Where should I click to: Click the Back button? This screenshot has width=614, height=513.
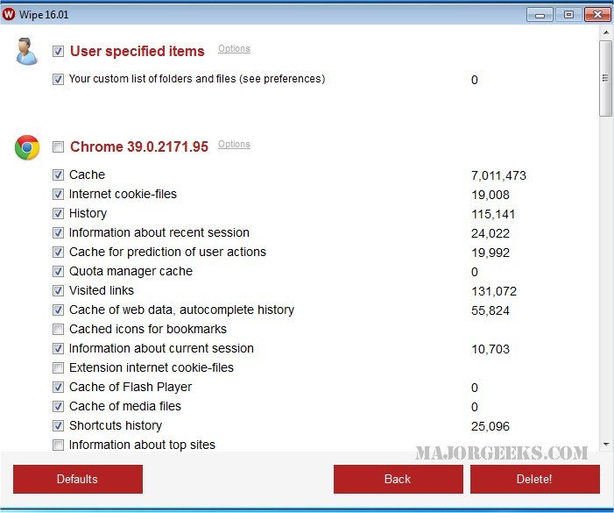398,480
